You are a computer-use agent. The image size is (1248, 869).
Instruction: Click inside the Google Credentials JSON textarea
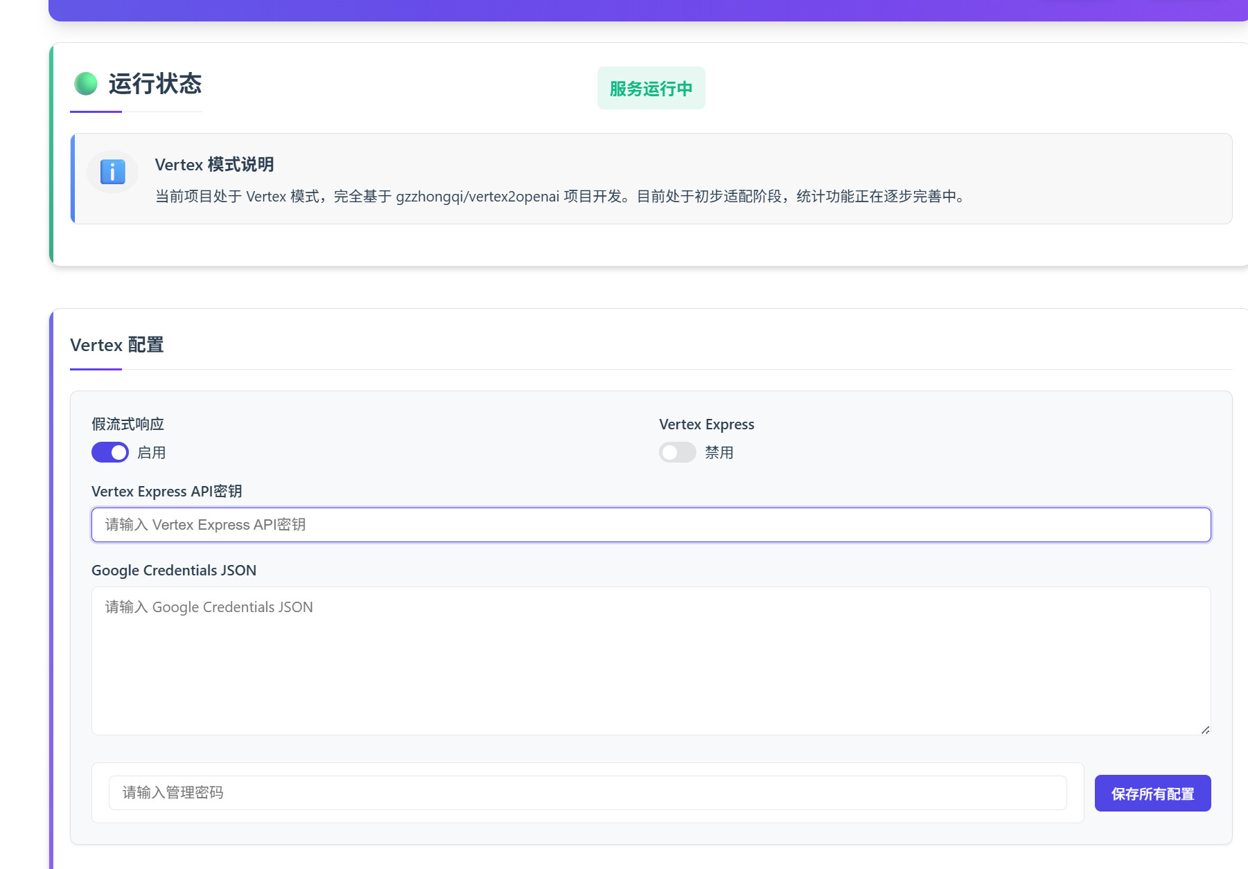[651, 661]
